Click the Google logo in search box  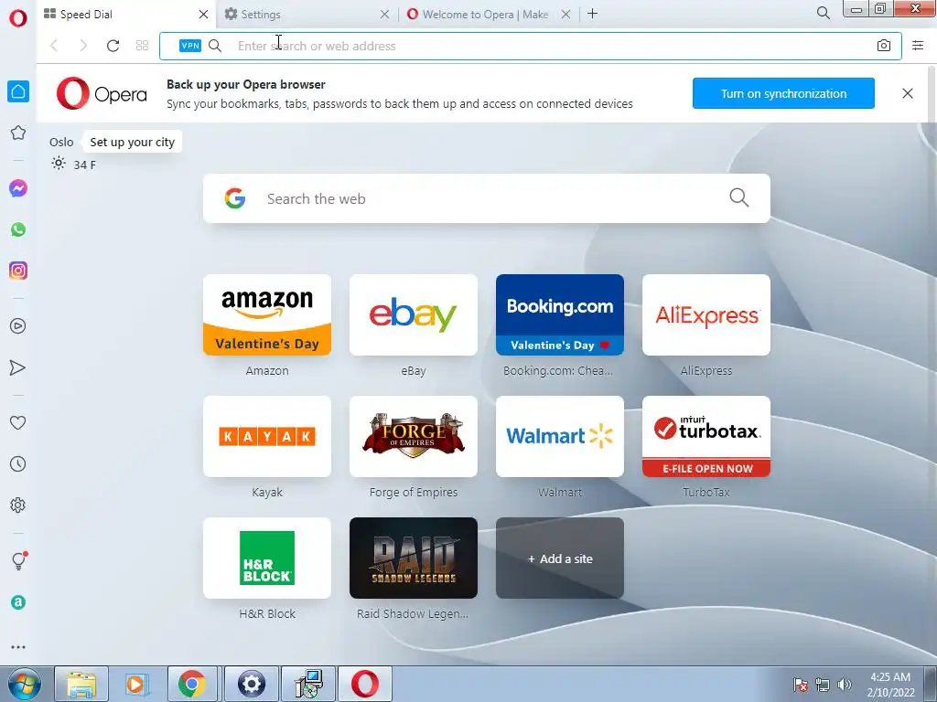click(235, 198)
